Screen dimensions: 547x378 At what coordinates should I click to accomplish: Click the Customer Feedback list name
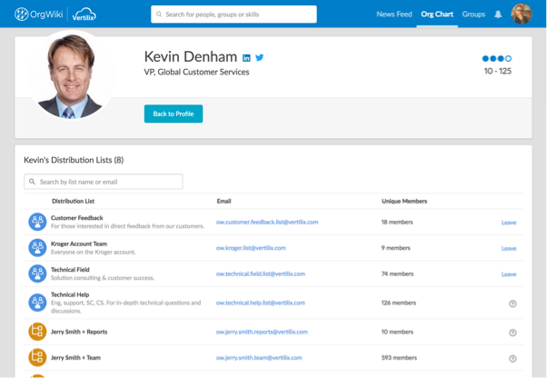click(76, 218)
